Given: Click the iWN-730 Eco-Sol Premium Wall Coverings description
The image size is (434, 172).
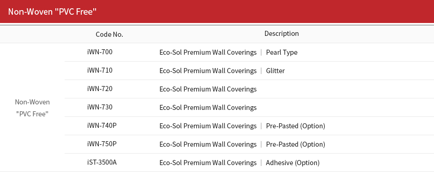Looking at the screenshot, I should coord(208,108).
